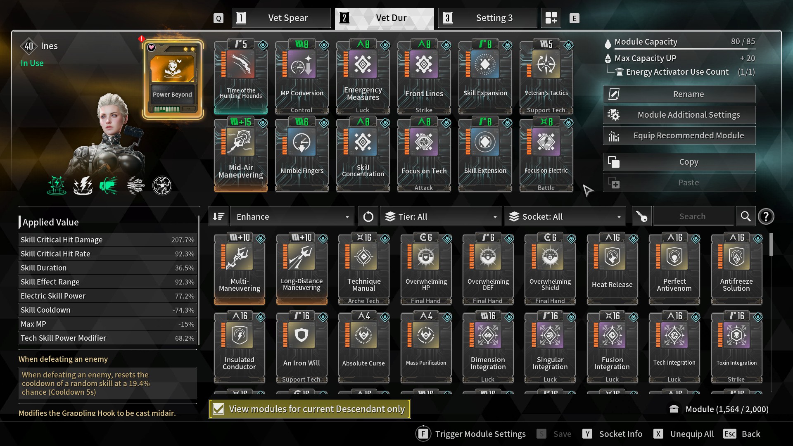Screen dimensions: 793x446
Task: Click the tag filter icon near Search
Action: (641, 216)
